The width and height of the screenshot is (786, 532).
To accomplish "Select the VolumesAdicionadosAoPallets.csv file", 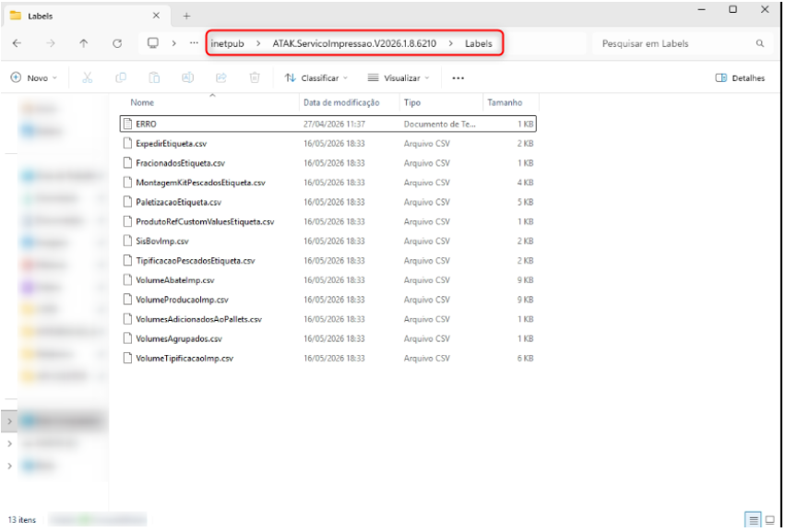I will tap(327, 319).
